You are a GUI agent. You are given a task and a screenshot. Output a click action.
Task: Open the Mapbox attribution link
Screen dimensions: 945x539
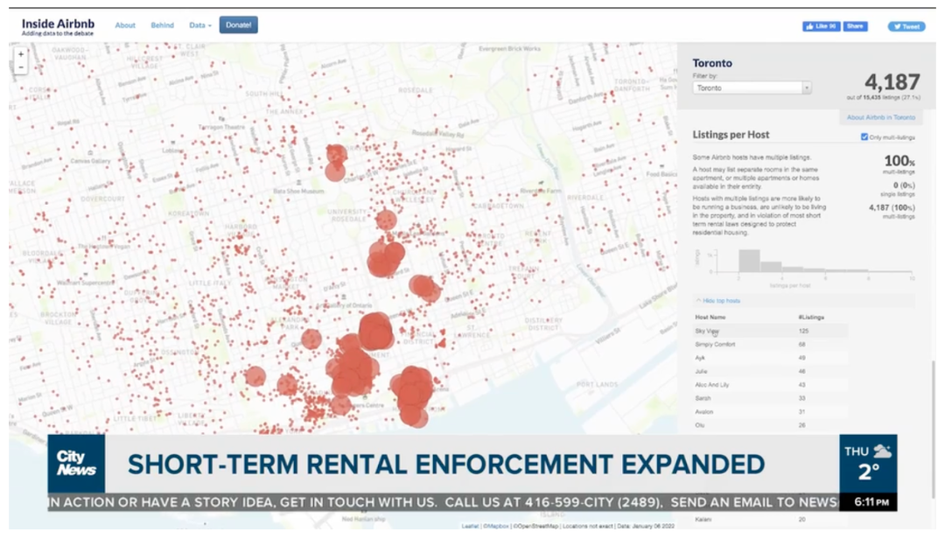[495, 527]
